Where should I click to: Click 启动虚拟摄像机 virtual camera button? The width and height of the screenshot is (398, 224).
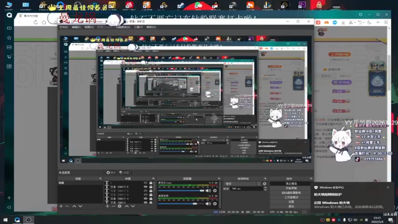pyautogui.click(x=291, y=193)
